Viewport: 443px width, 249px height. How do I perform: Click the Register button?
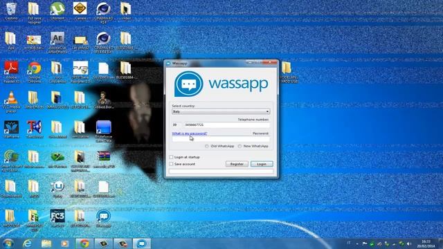pos(237,164)
